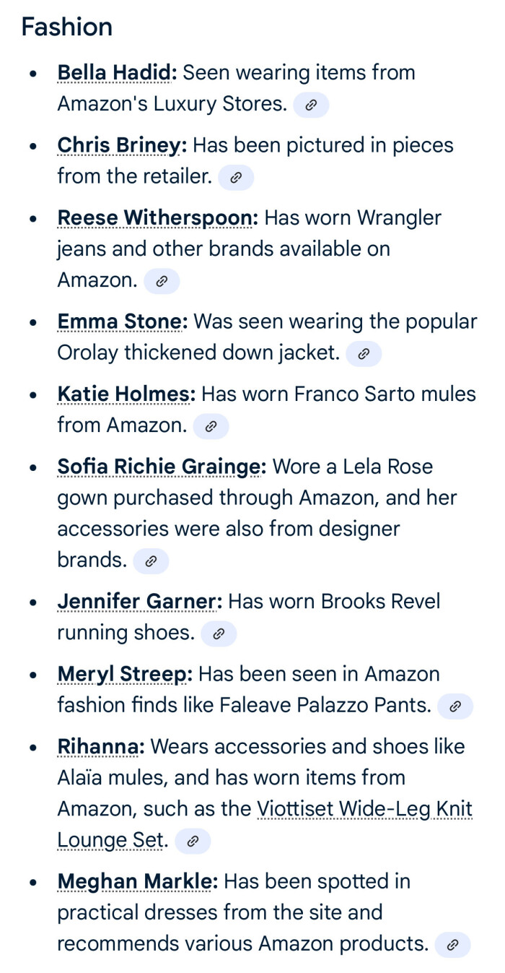This screenshot has width=505, height=973.
Task: Open the Bella Hadid name link
Action: [115, 72]
